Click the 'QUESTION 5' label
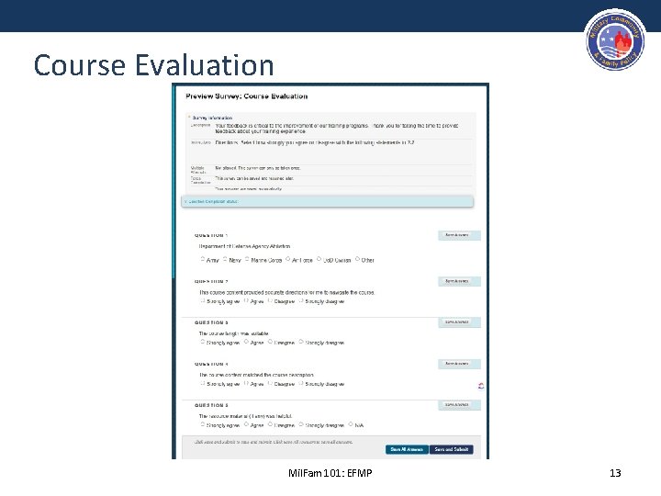 click(x=211, y=405)
